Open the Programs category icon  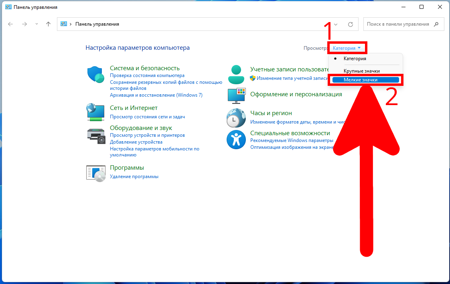click(x=95, y=172)
